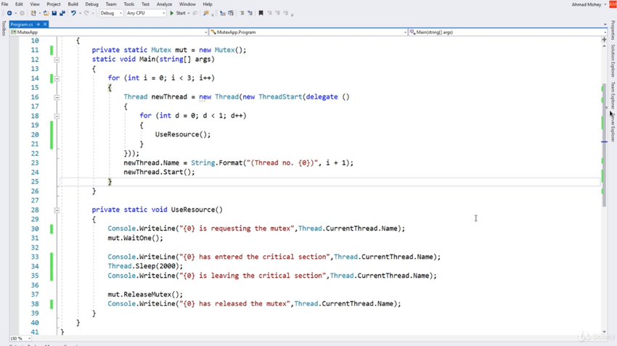Click the Comment out selected lines icon
This screenshot has height=346, width=617.
(223, 13)
